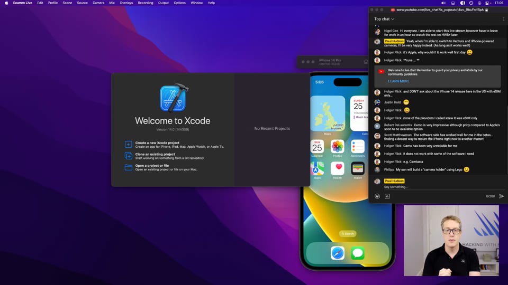
Task: Click the Say something chat input
Action: tap(443, 187)
